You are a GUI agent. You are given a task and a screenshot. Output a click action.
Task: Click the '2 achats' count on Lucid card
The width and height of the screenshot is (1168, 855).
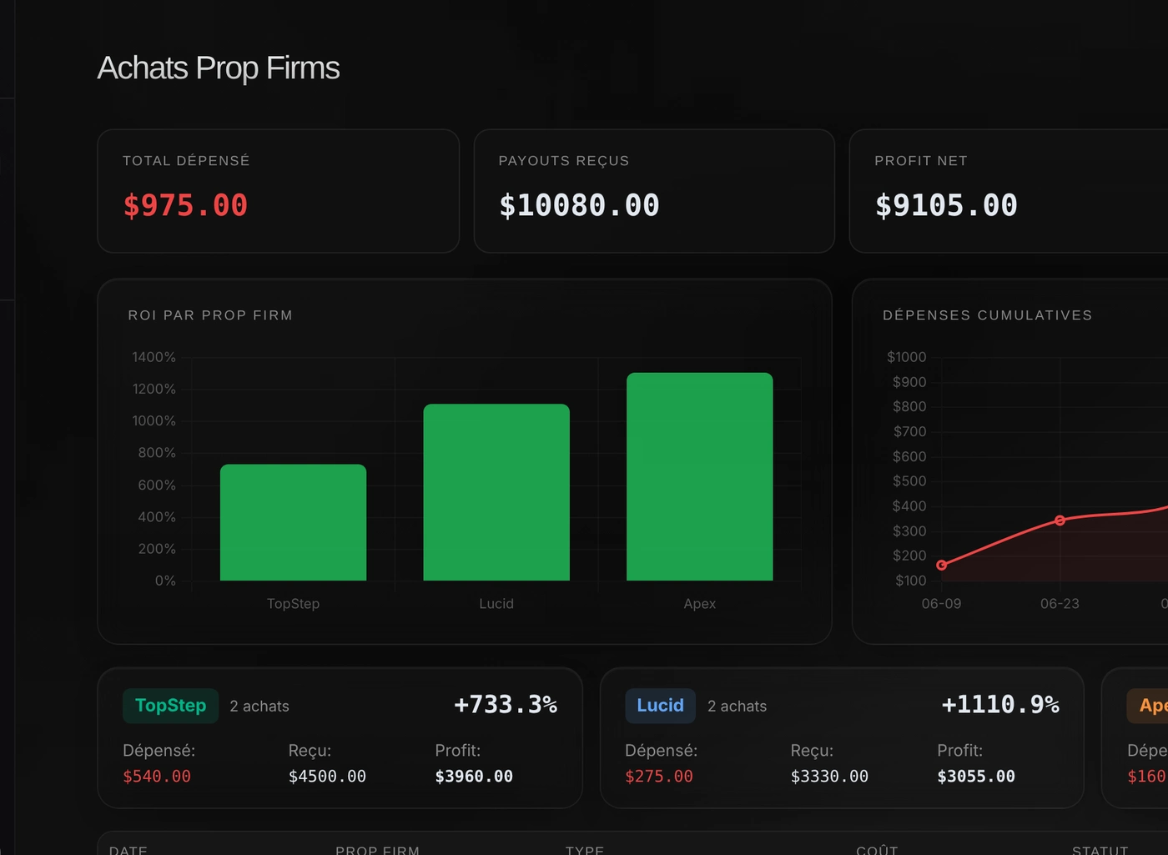tap(737, 707)
